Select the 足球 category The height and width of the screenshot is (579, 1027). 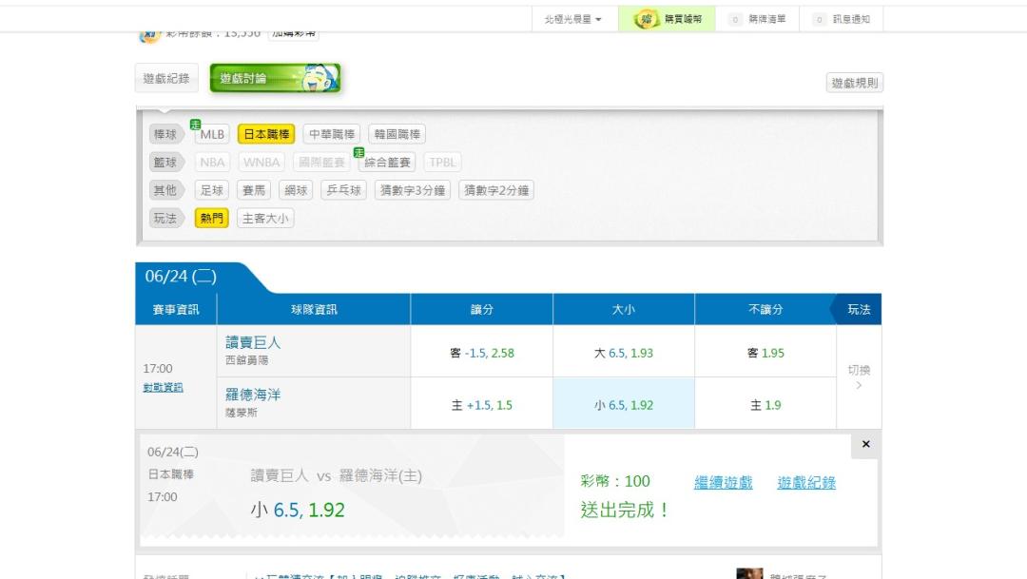pyautogui.click(x=211, y=190)
